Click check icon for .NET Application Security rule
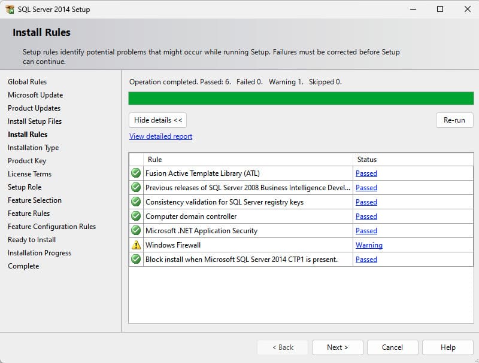This screenshot has height=363, width=479. pos(136,231)
